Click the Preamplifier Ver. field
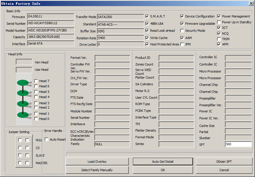 [238, 105]
